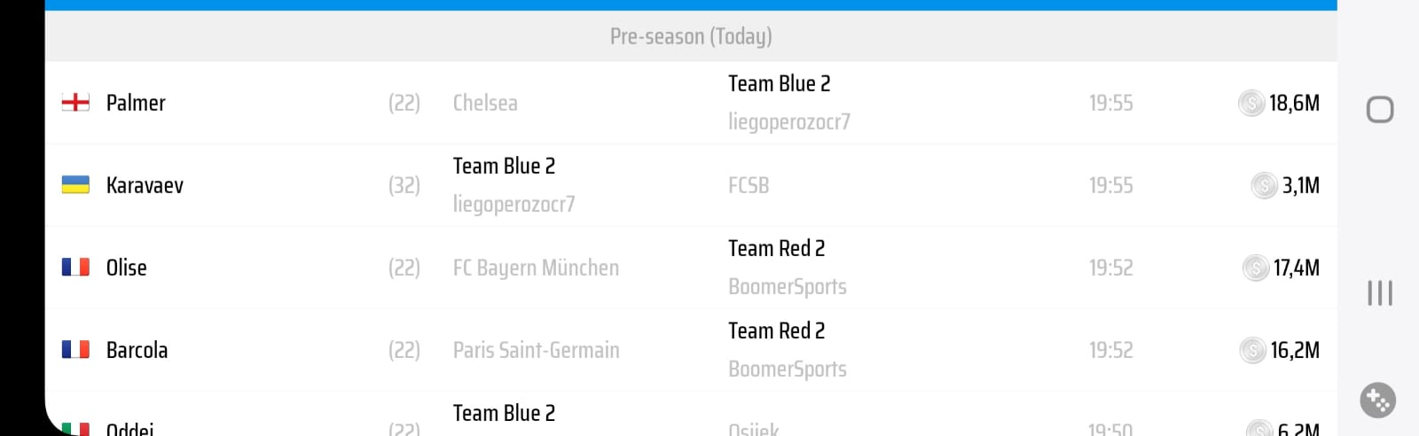Open player Karavaev's profile

click(x=145, y=185)
